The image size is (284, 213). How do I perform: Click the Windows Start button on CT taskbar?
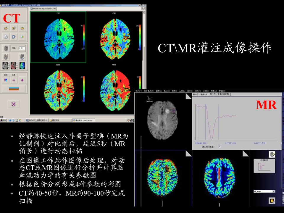pos(4,120)
